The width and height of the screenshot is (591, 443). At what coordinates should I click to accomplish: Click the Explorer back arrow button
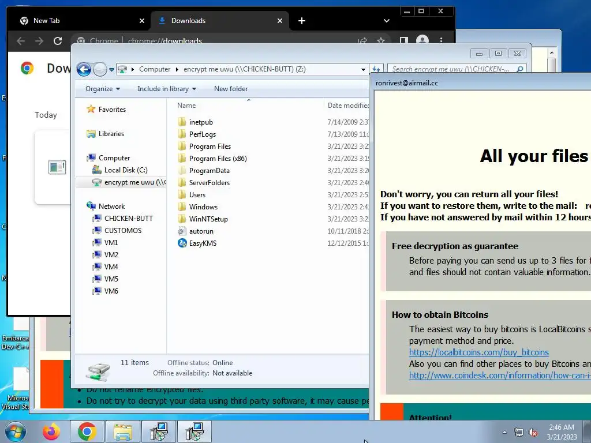(84, 69)
